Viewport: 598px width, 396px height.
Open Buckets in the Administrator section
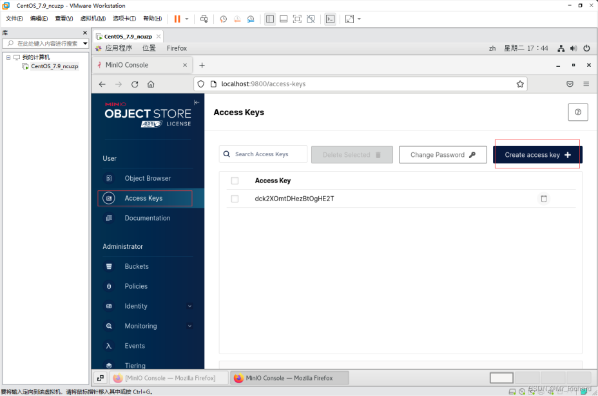click(136, 266)
